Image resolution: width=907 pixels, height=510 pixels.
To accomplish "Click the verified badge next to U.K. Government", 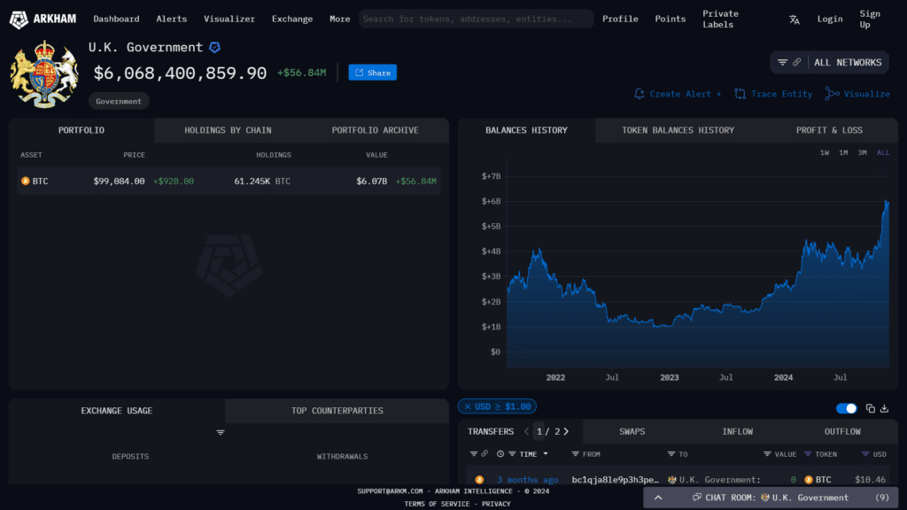I will [x=214, y=48].
